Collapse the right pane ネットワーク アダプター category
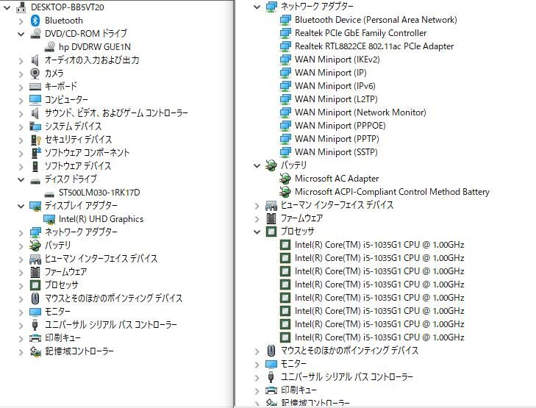This screenshot has height=408, width=536. 257,7
